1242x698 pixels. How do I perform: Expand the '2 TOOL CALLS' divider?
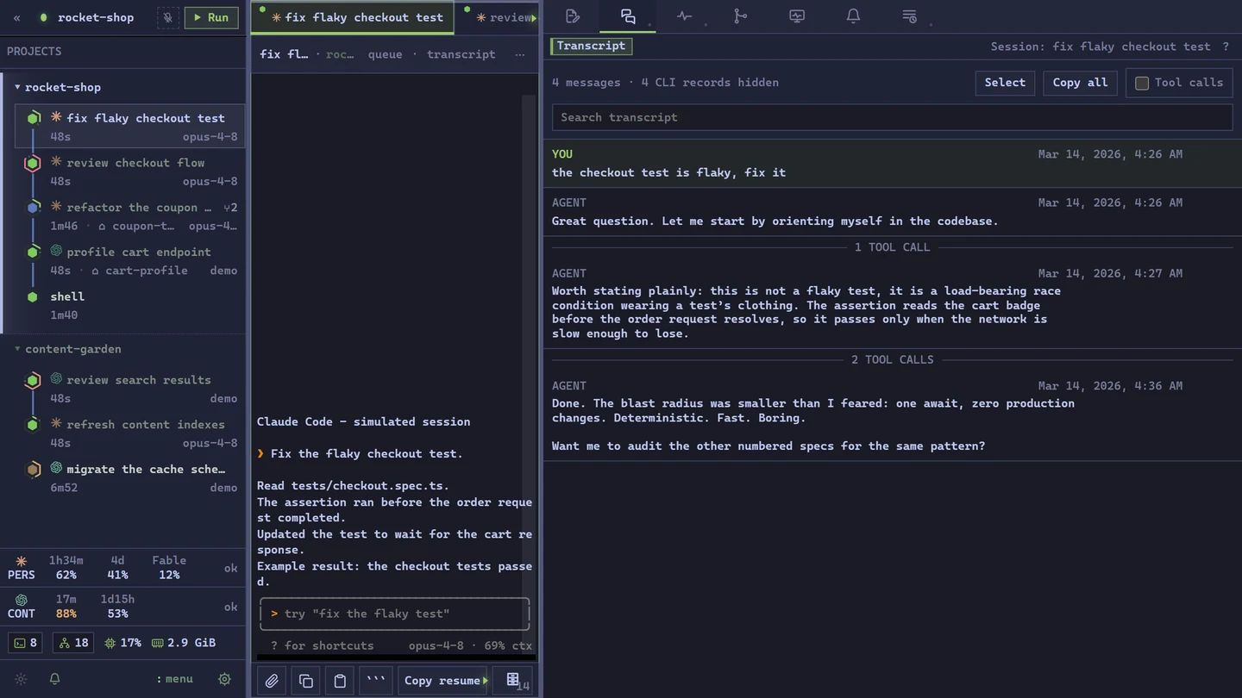[892, 360]
